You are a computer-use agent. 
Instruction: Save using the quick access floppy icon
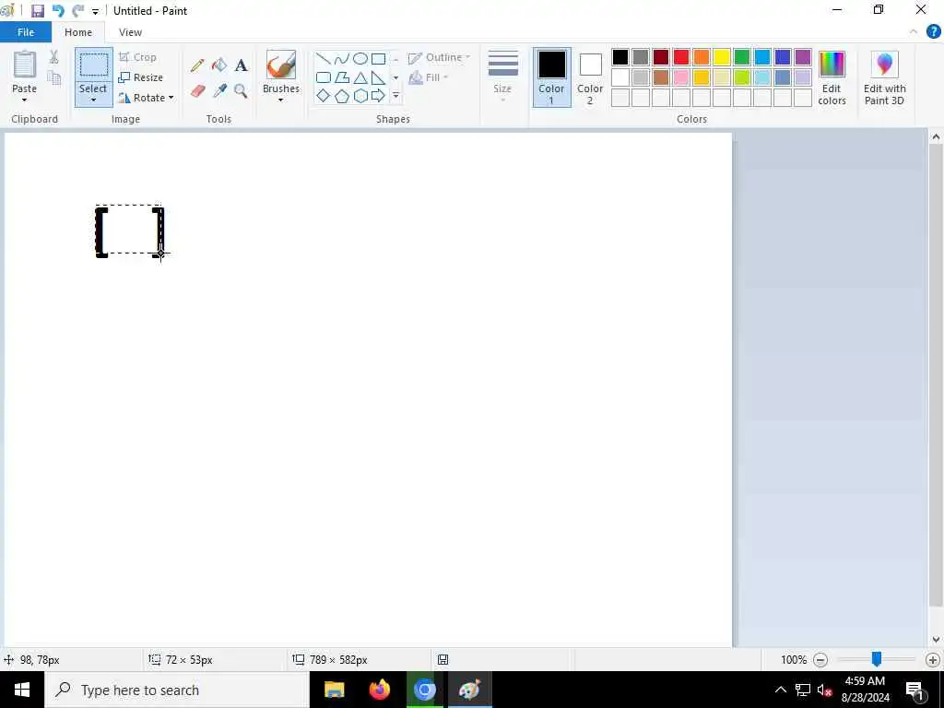37,11
